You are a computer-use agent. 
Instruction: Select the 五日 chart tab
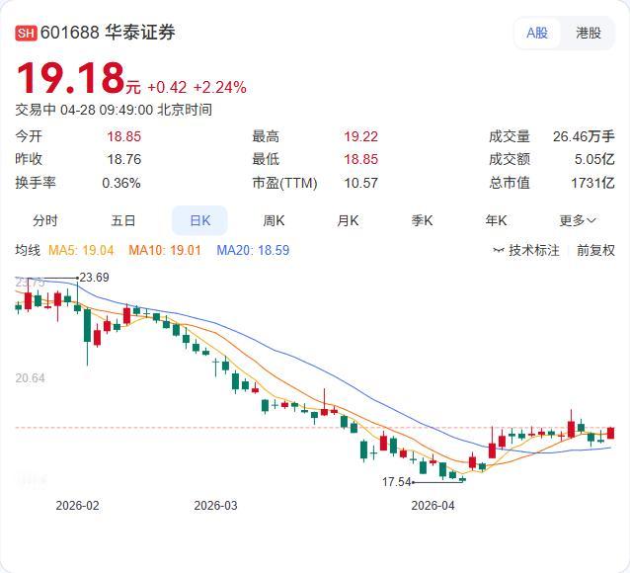click(x=123, y=220)
